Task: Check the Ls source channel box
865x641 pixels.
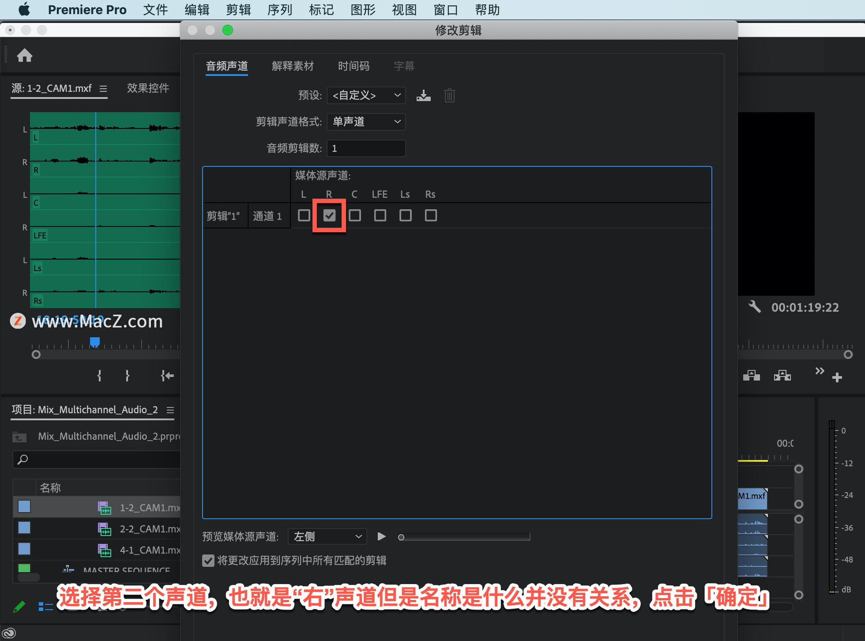Action: click(x=405, y=215)
